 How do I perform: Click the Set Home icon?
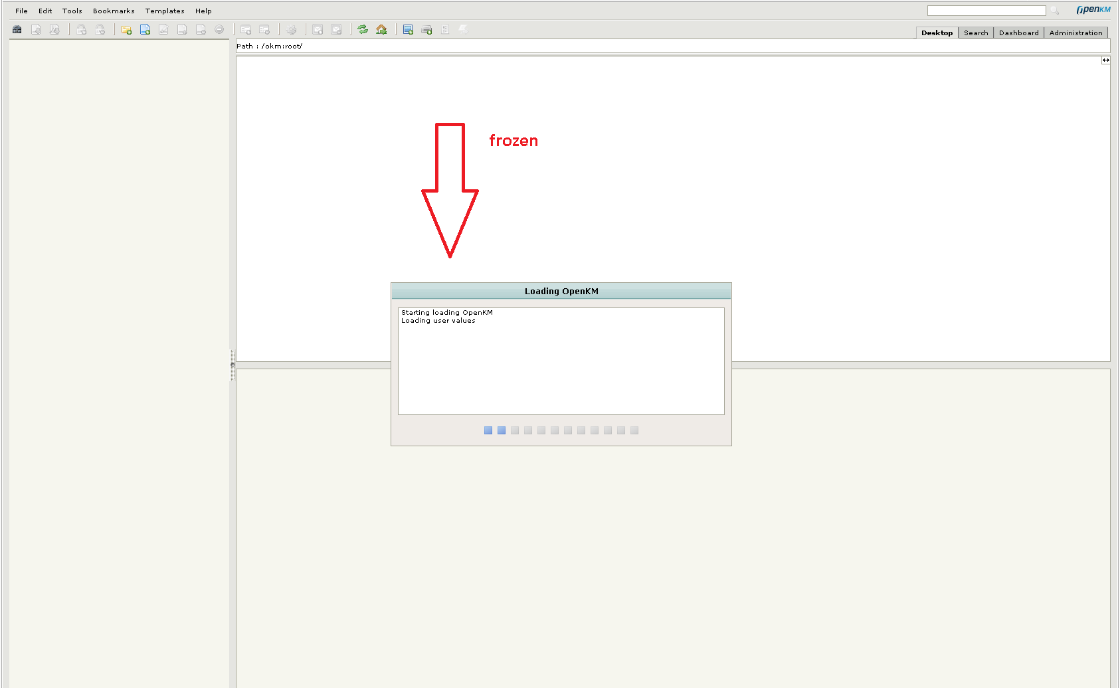381,29
